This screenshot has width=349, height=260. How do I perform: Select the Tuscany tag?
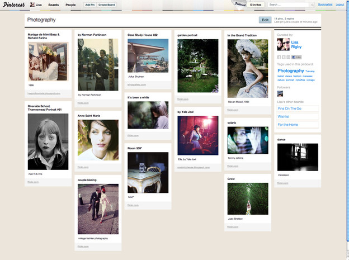pos(310,72)
